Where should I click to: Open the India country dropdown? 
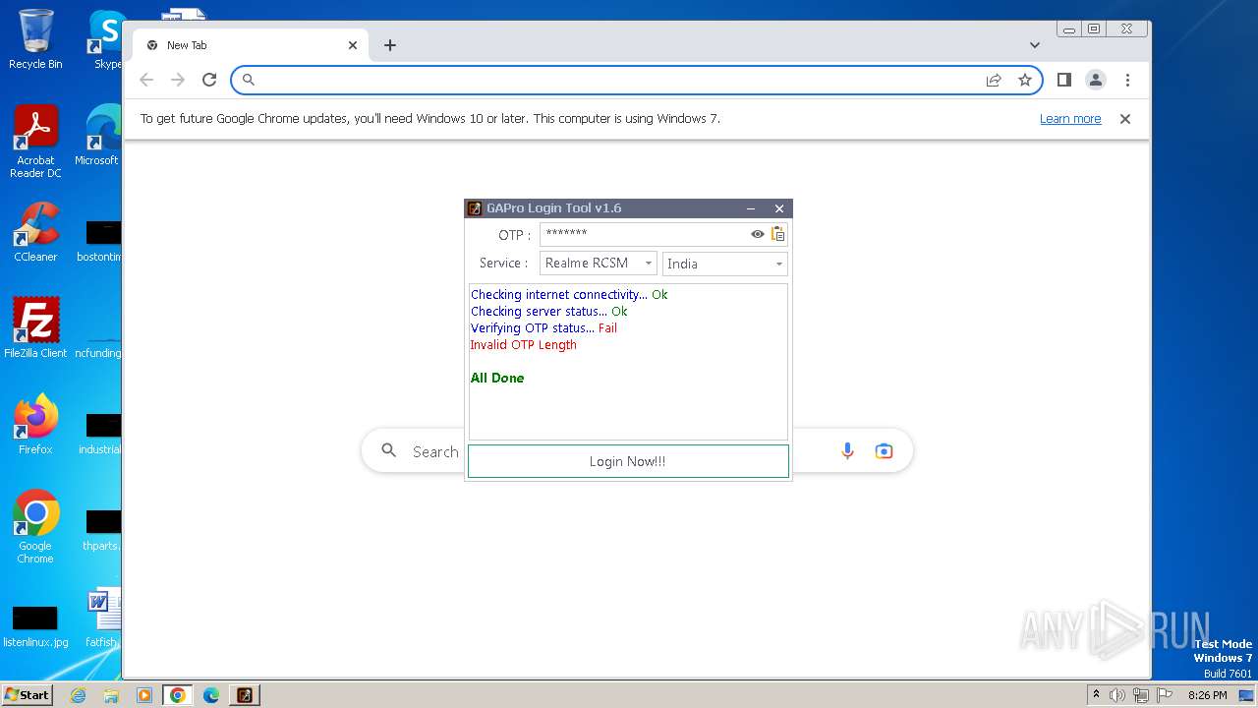(x=725, y=264)
